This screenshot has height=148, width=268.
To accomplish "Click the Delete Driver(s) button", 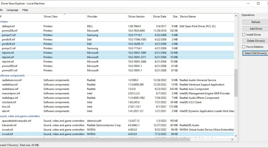I will (256, 41).
